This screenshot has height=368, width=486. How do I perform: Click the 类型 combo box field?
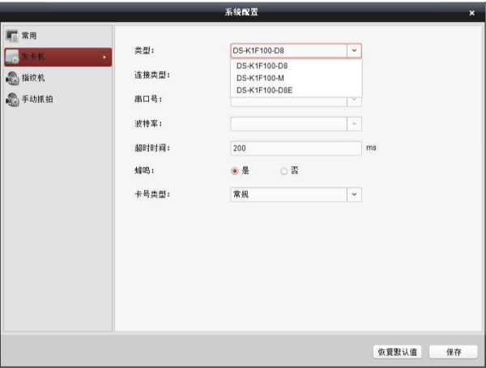(296, 50)
